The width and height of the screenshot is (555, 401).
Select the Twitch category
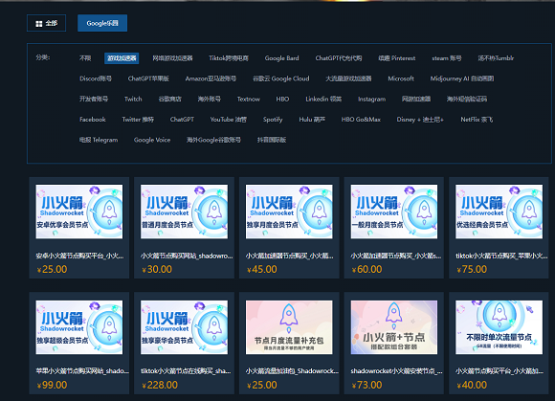coord(133,100)
